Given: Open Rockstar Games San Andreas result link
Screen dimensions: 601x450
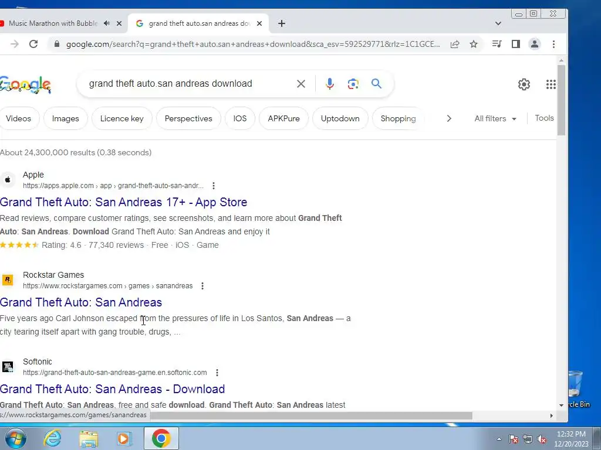Looking at the screenshot, I should pos(81,302).
